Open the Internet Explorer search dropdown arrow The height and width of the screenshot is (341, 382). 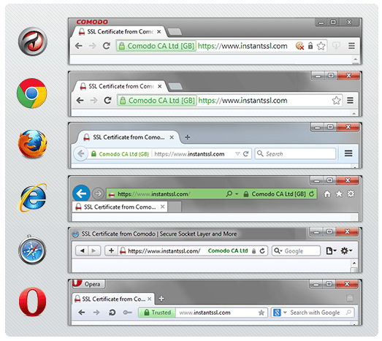click(x=237, y=194)
